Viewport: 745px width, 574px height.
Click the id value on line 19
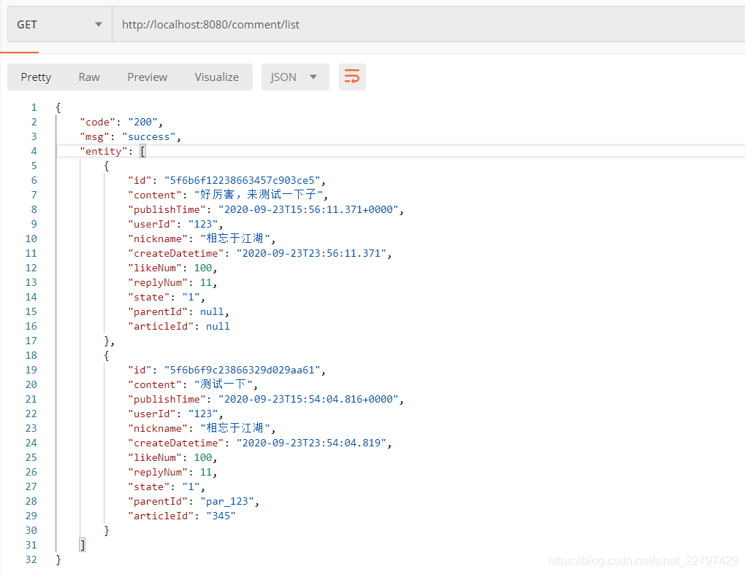pyautogui.click(x=237, y=370)
